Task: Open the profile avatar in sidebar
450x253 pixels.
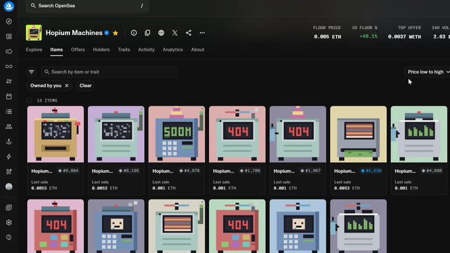Action: (x=9, y=186)
